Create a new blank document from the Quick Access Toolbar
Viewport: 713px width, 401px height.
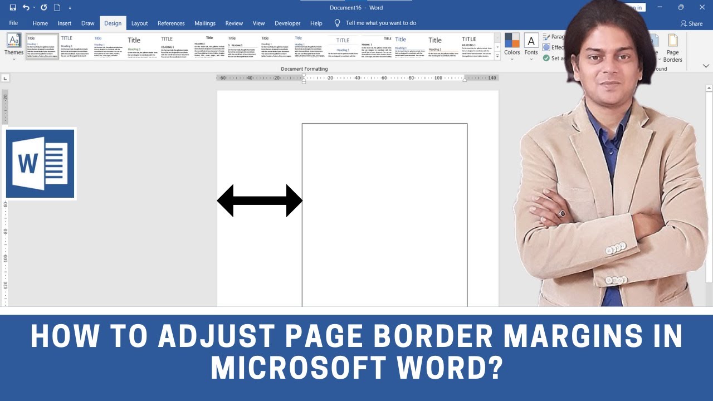(57, 7)
